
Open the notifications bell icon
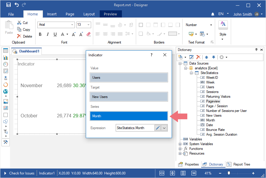point(213,14)
